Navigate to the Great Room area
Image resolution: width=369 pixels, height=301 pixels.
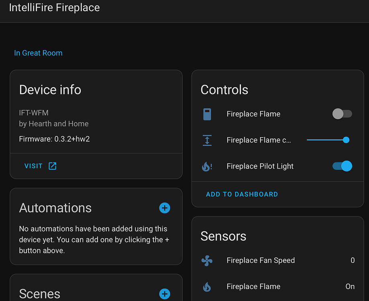[38, 53]
